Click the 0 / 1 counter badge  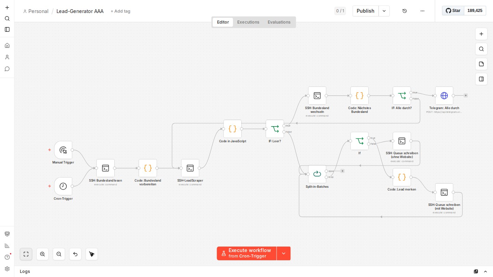pos(340,11)
